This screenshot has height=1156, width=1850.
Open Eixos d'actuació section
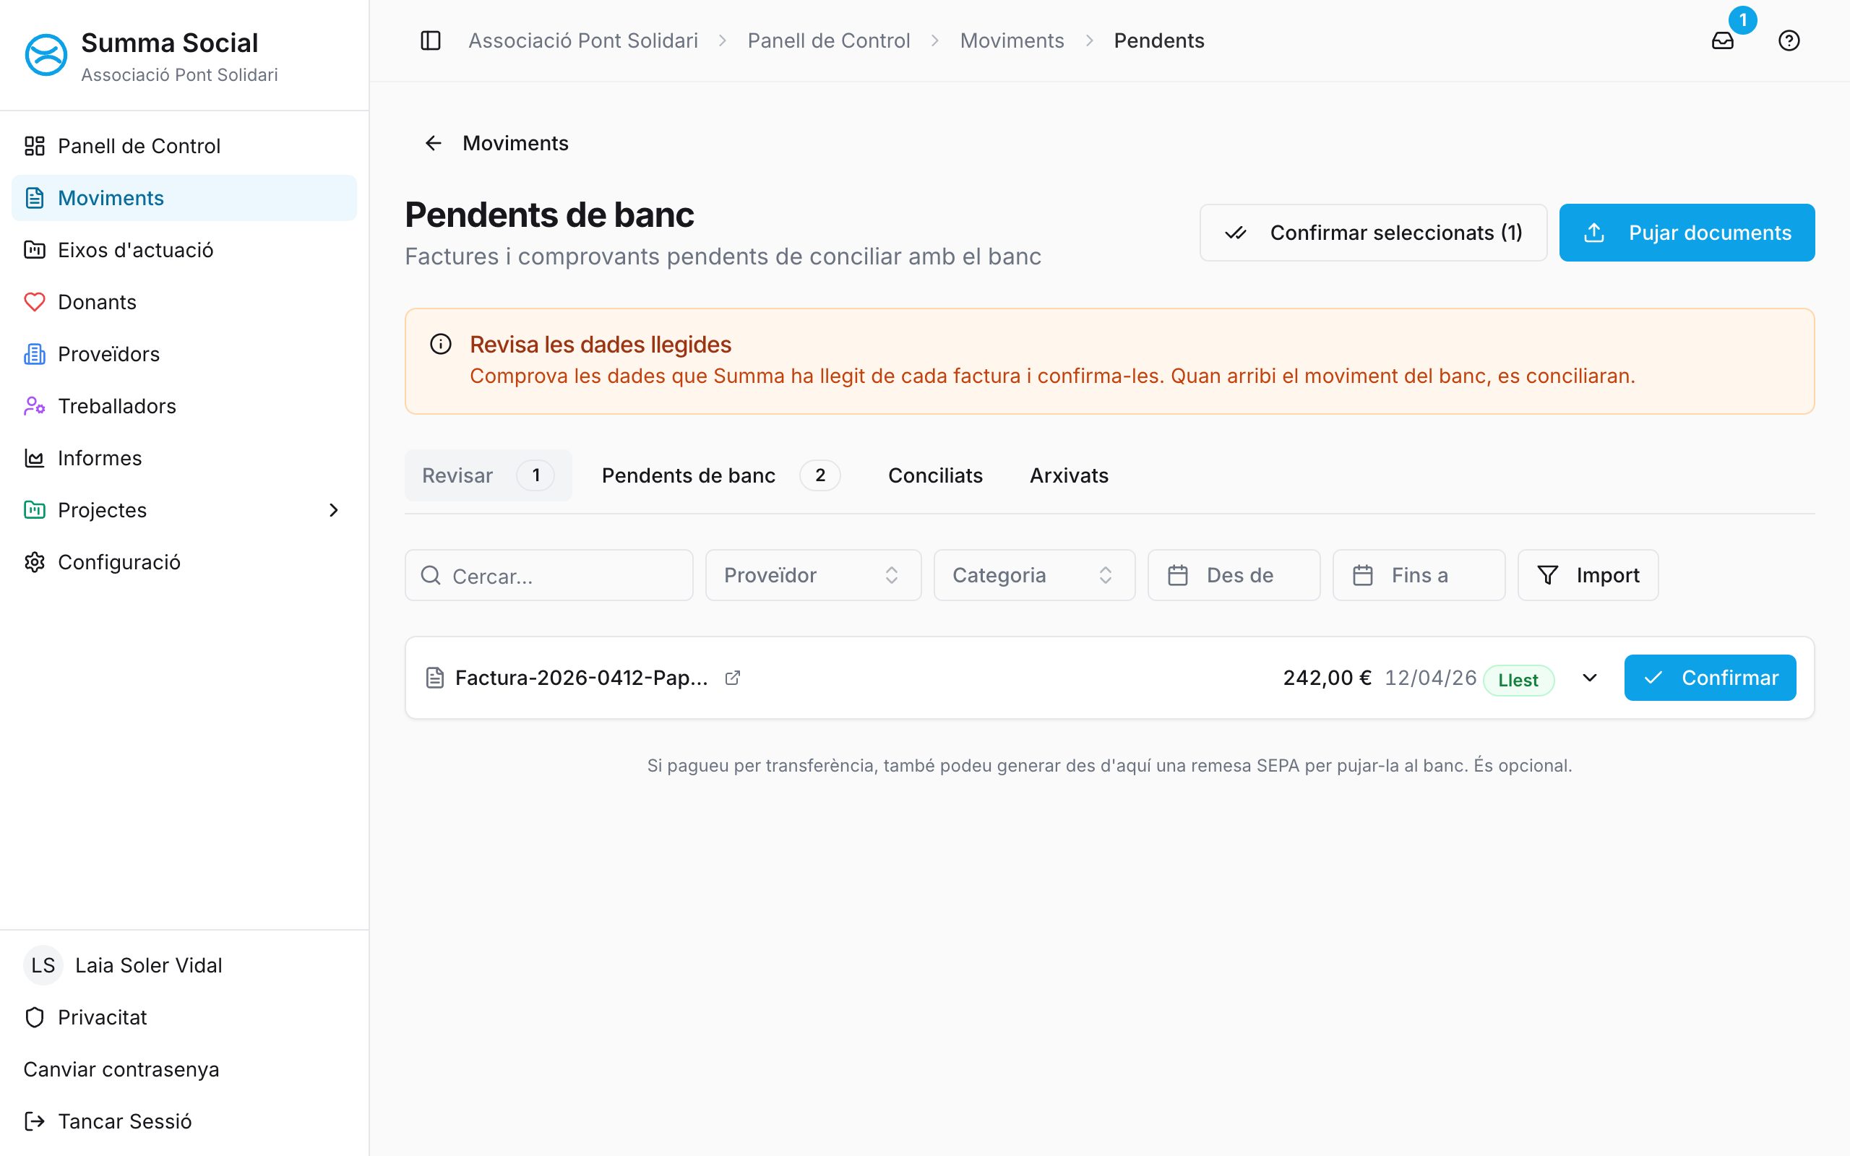(x=184, y=250)
